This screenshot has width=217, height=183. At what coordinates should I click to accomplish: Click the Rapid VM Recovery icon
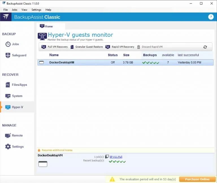(108, 47)
